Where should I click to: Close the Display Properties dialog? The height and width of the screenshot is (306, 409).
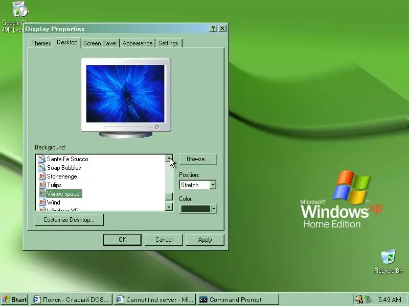coord(222,29)
